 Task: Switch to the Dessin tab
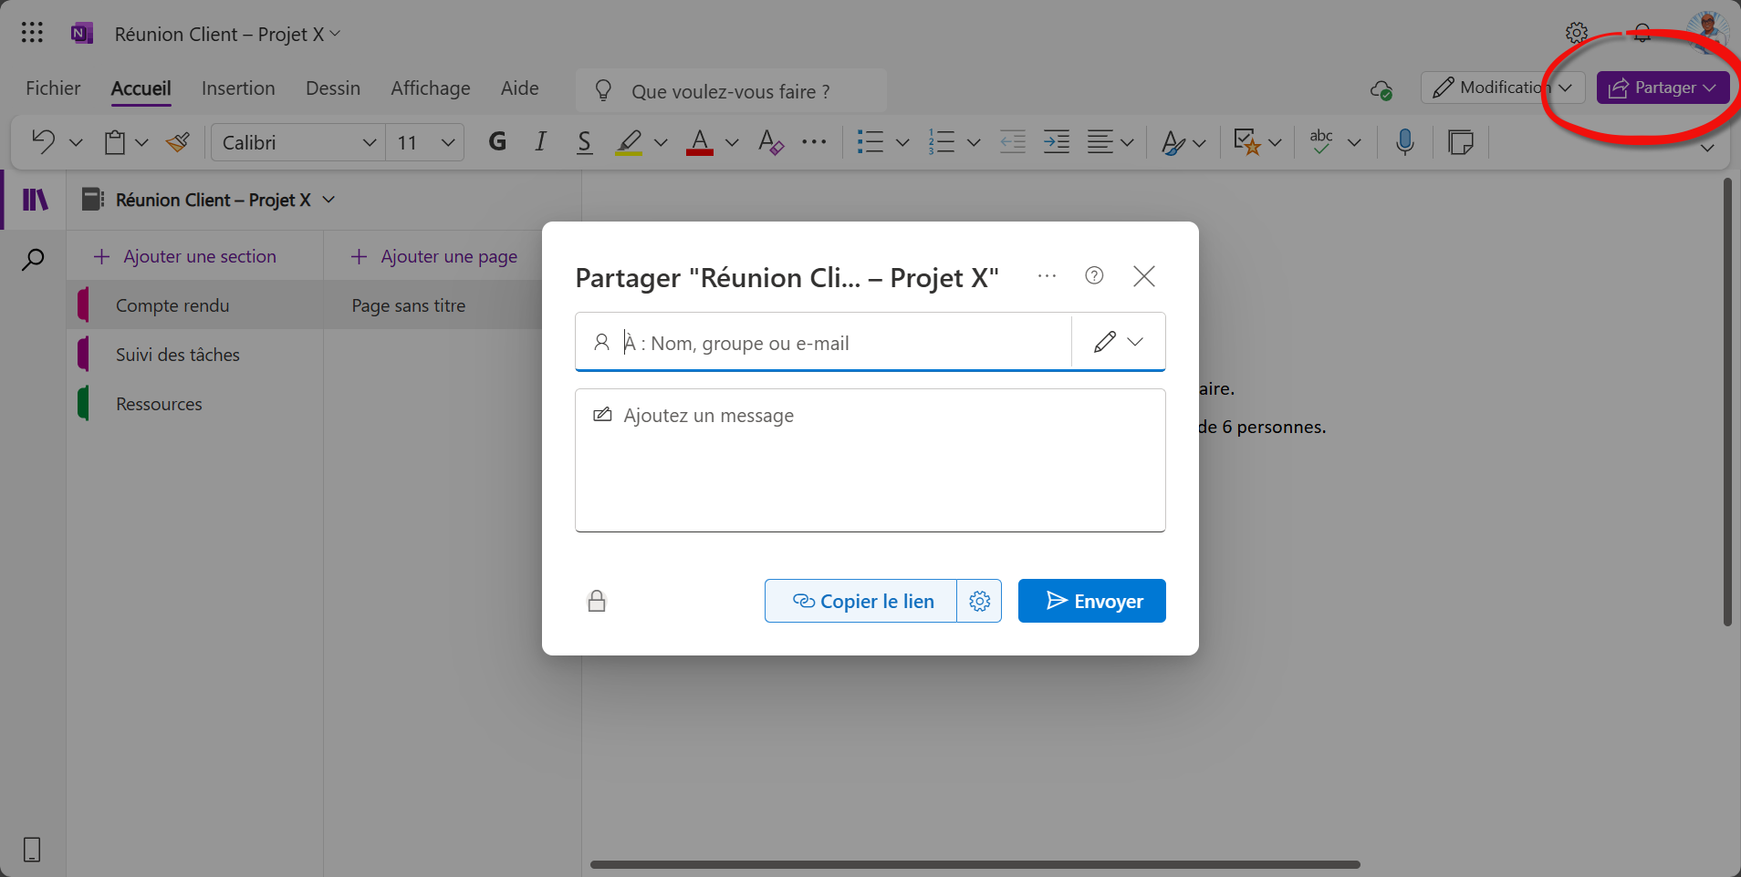point(333,88)
